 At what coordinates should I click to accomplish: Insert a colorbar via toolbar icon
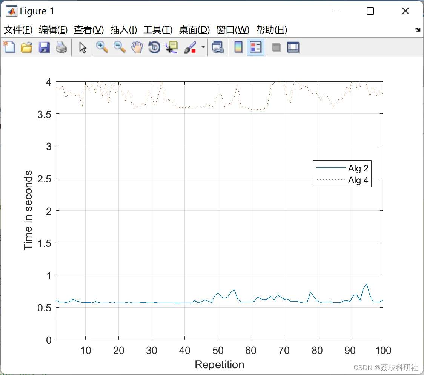238,47
